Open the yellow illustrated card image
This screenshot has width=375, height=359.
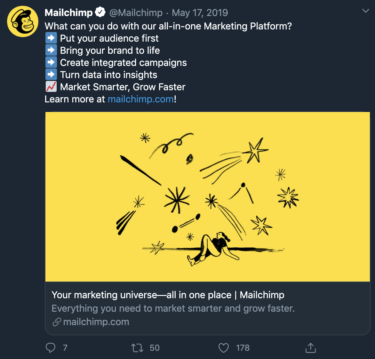207,196
